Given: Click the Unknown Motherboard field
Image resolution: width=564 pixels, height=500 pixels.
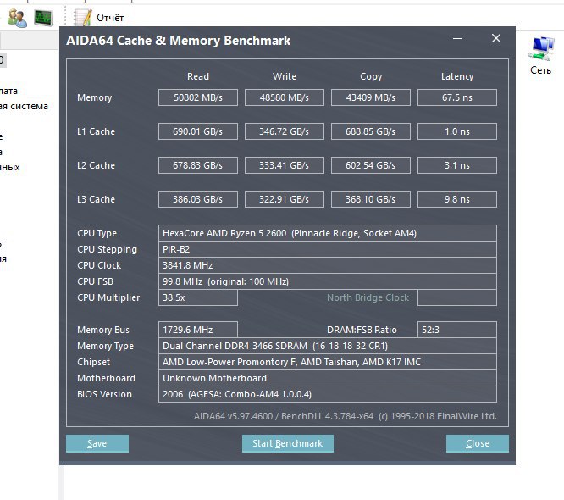Looking at the screenshot, I should coord(328,378).
